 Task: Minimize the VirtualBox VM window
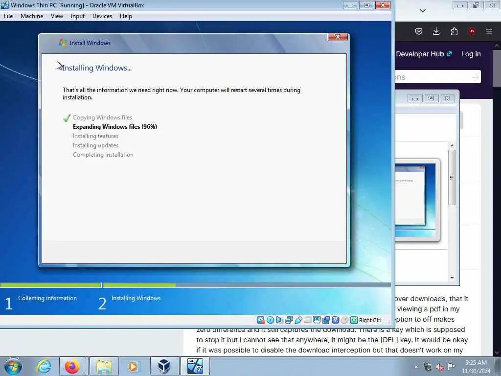(x=350, y=5)
